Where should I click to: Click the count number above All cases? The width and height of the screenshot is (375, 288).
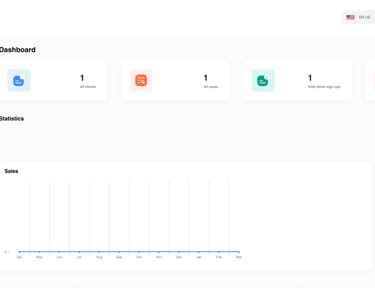coord(206,78)
